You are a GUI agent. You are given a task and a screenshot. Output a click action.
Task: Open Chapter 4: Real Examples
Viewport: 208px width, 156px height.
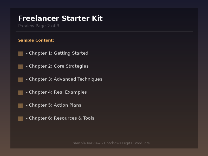coord(58,92)
